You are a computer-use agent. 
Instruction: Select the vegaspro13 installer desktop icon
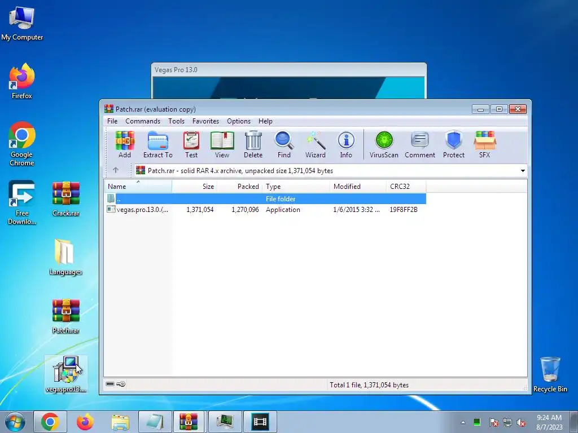coord(66,374)
